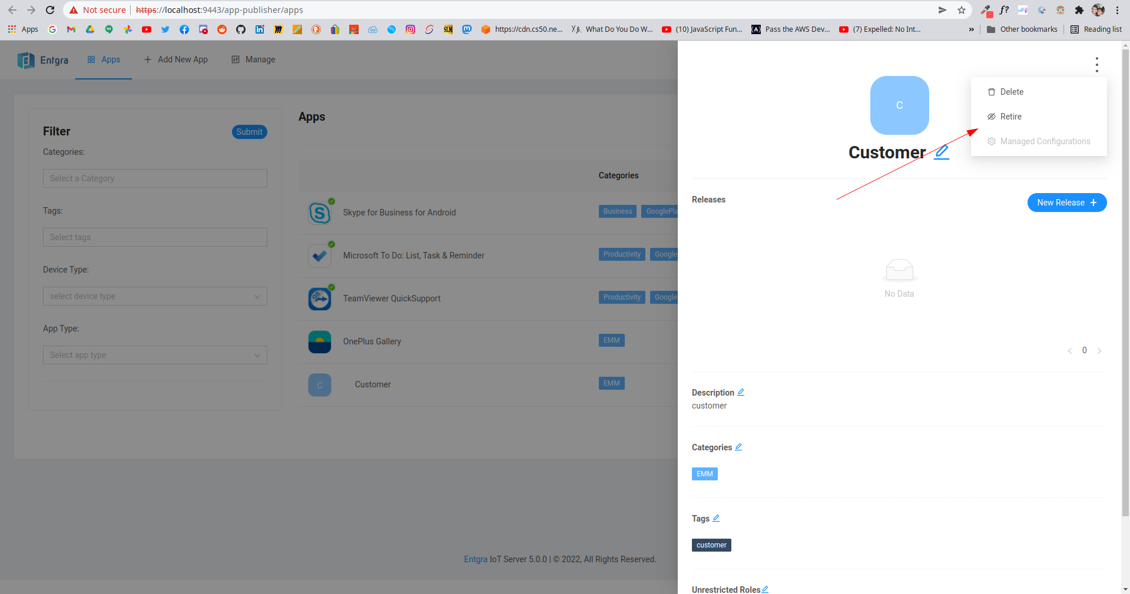Select Retire from the context menu

coord(1010,116)
